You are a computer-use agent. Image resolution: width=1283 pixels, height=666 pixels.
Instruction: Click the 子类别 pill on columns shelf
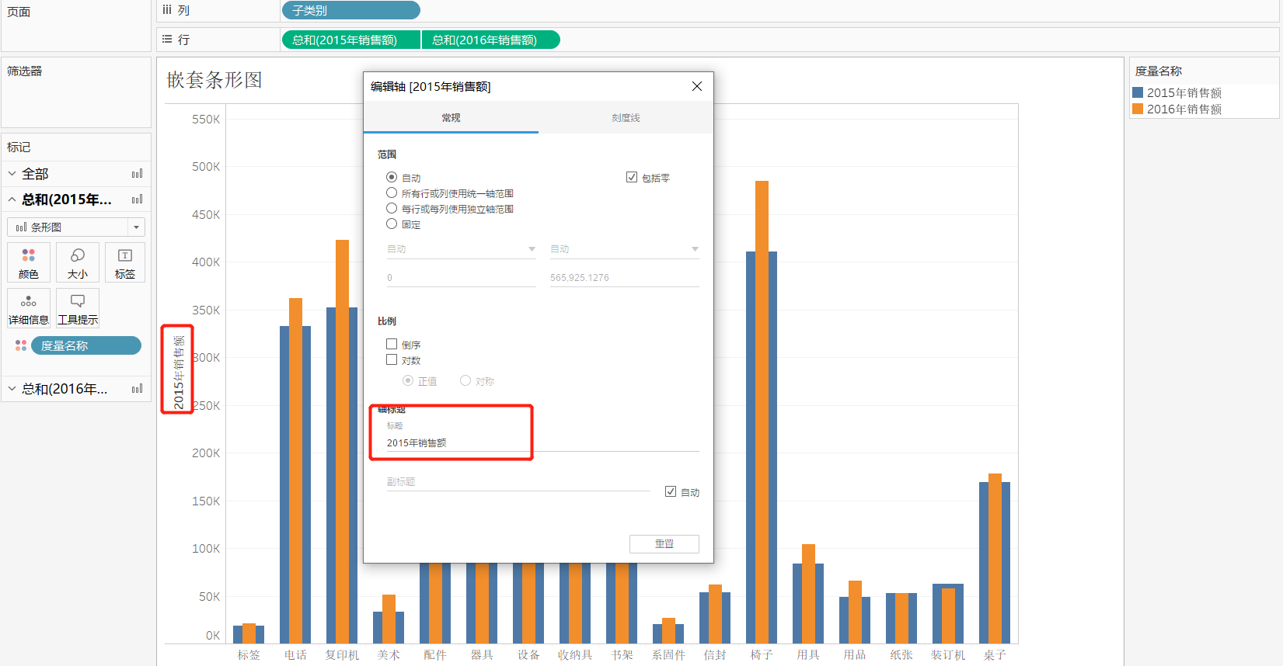[351, 10]
